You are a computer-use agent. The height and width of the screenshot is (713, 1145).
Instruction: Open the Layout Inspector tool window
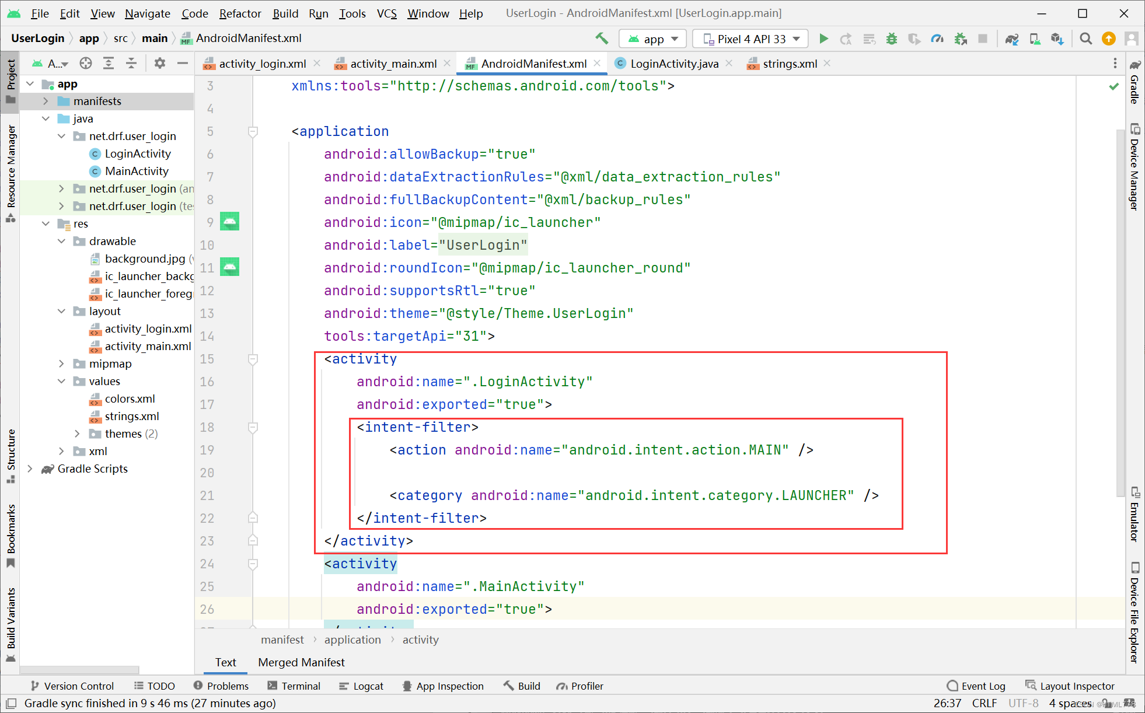click(x=1070, y=686)
